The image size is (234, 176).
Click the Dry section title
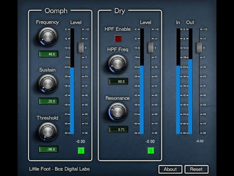click(x=119, y=11)
